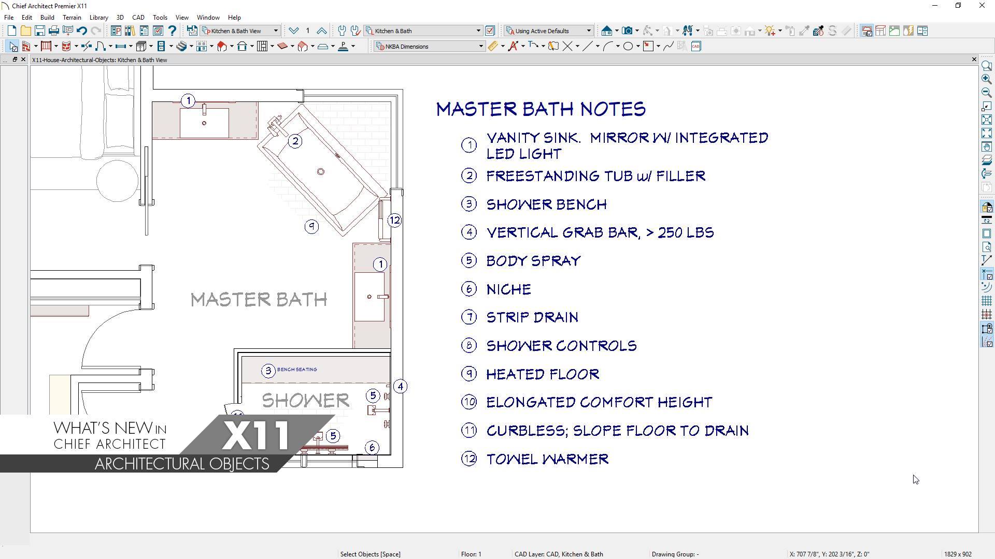Open the File menu
995x559 pixels.
coord(9,18)
